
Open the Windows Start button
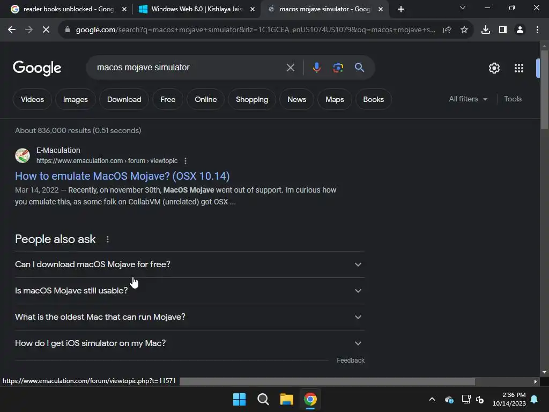(x=240, y=399)
